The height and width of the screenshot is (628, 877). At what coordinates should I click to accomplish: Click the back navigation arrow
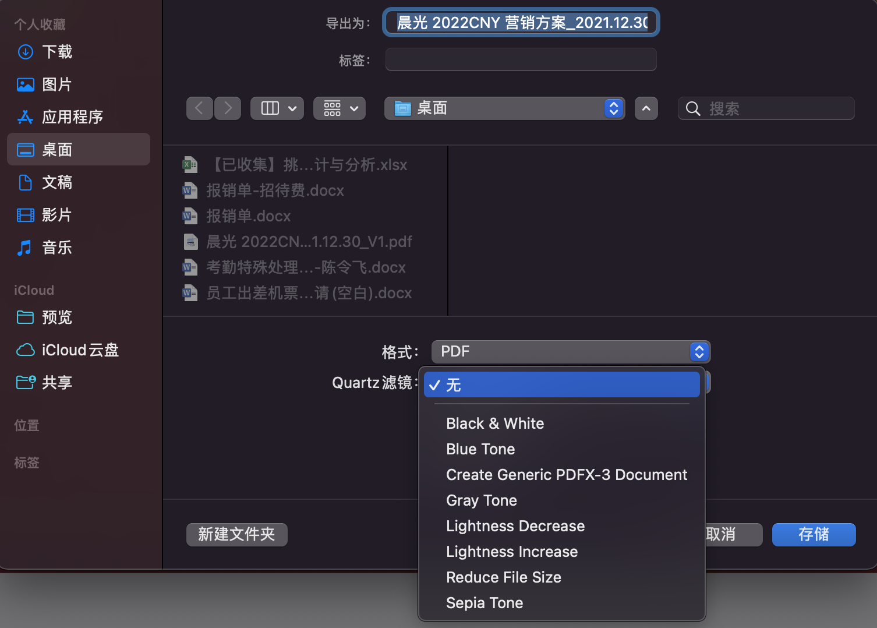199,108
